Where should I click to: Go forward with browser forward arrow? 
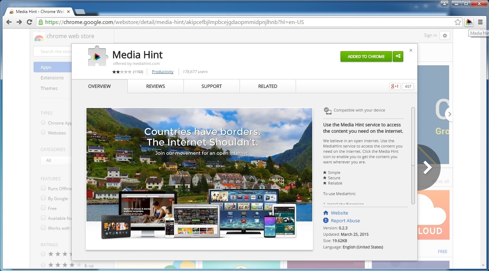coord(19,22)
